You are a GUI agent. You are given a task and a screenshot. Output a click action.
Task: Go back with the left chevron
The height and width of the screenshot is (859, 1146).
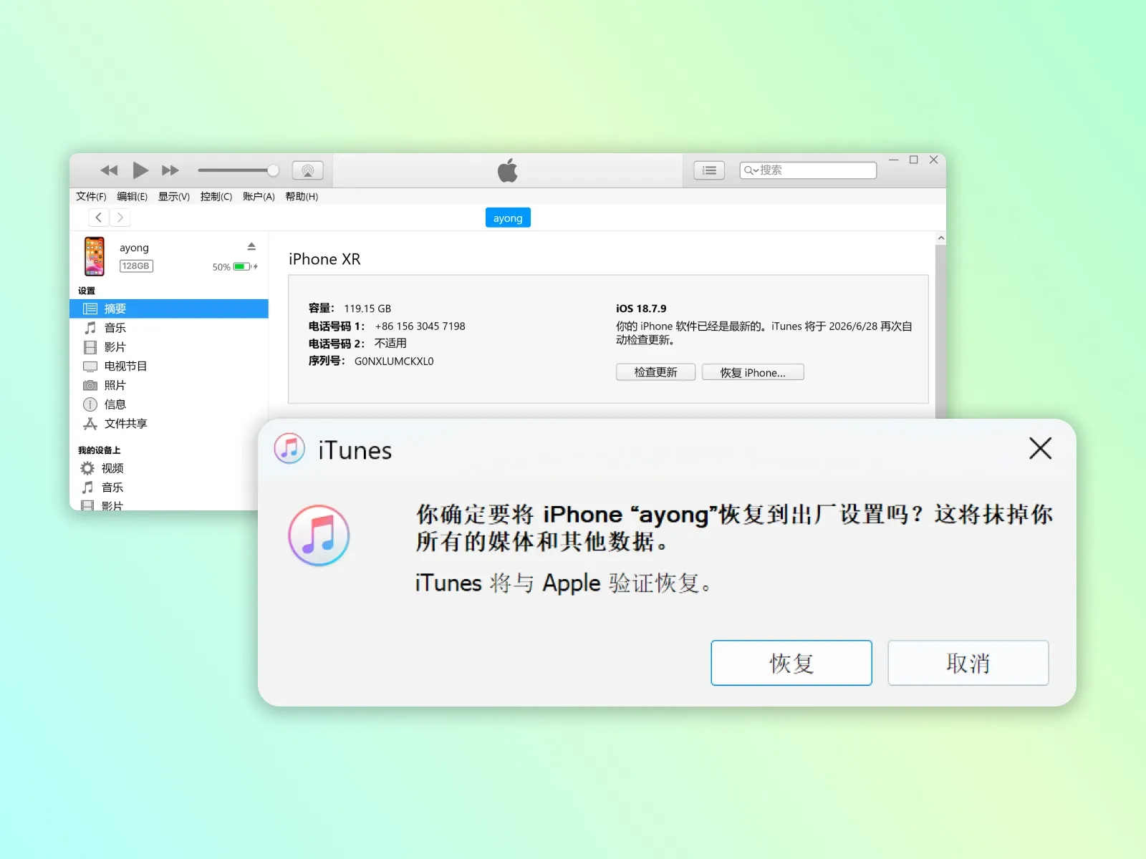coord(99,218)
